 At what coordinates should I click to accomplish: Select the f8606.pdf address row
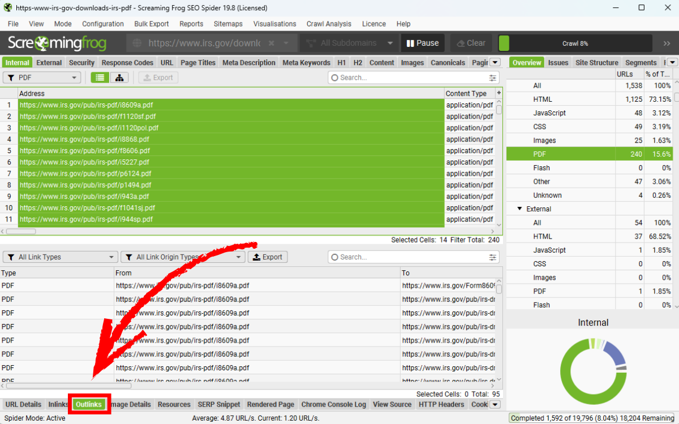(x=231, y=151)
